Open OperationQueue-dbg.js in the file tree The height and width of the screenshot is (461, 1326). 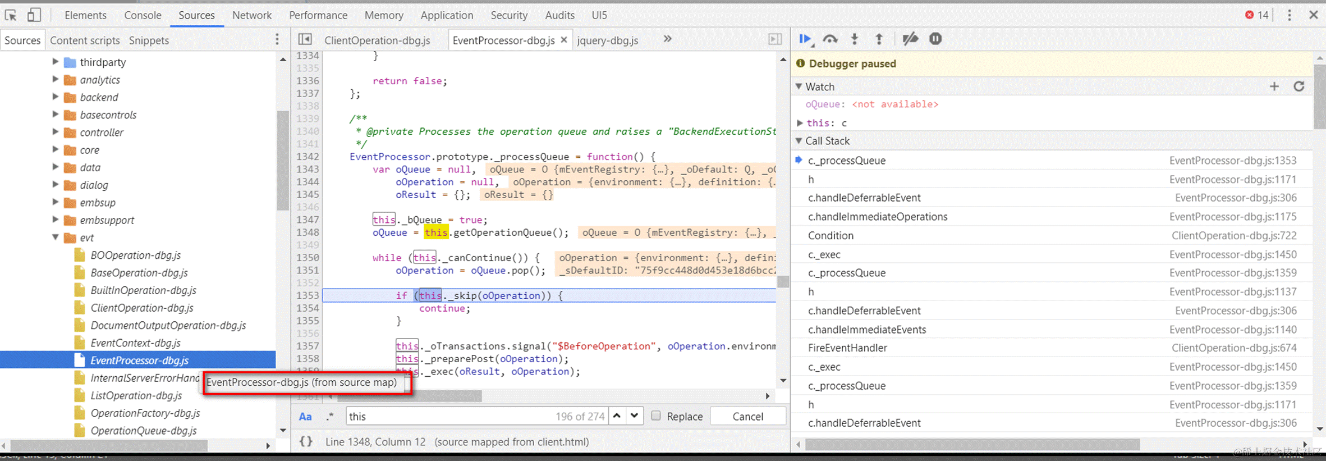(143, 430)
